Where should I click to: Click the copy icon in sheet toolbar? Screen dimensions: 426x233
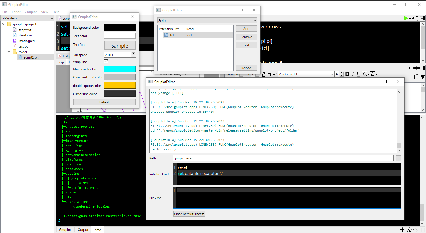pyautogui.click(x=269, y=74)
